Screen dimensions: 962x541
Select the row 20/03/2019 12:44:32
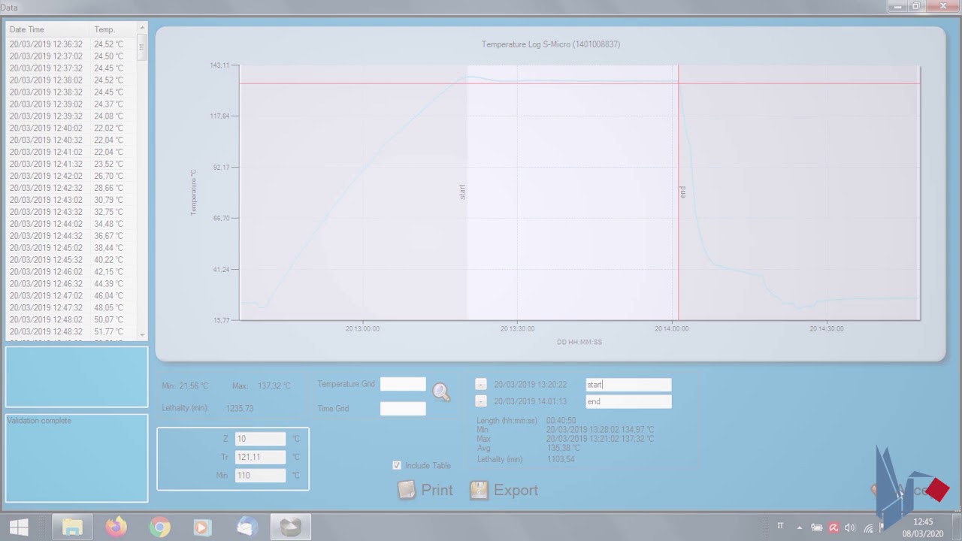(x=71, y=236)
